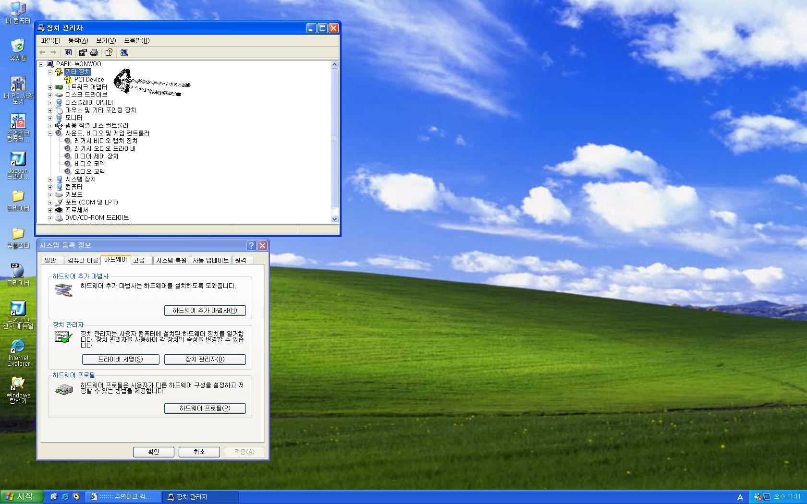Expand the 시스템 장치 node
807x504 pixels.
pos(50,180)
